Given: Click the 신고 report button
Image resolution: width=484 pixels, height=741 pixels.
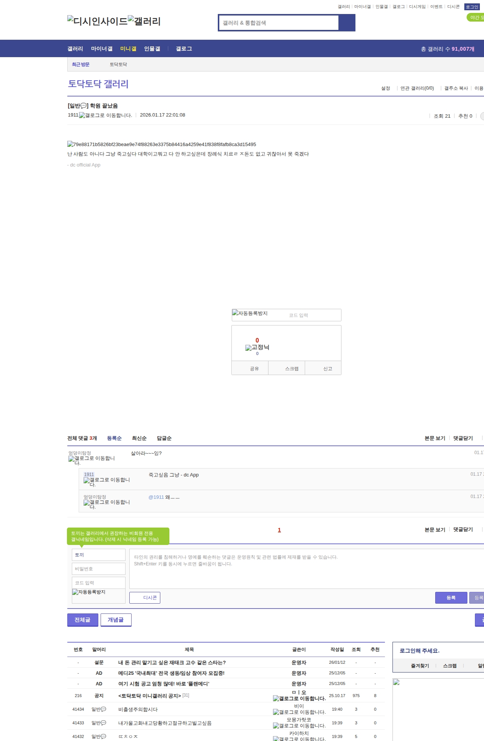Looking at the screenshot, I should tap(327, 369).
